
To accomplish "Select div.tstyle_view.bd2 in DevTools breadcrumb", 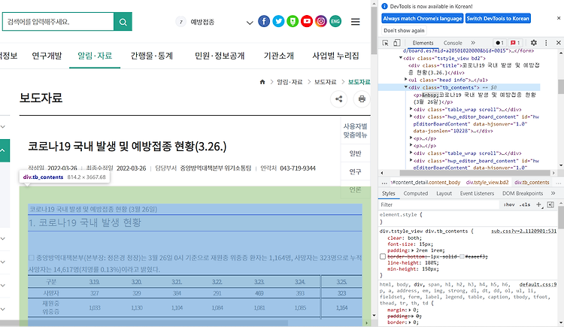I will point(487,183).
